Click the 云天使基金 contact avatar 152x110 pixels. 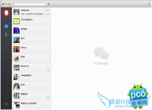pos(16,105)
